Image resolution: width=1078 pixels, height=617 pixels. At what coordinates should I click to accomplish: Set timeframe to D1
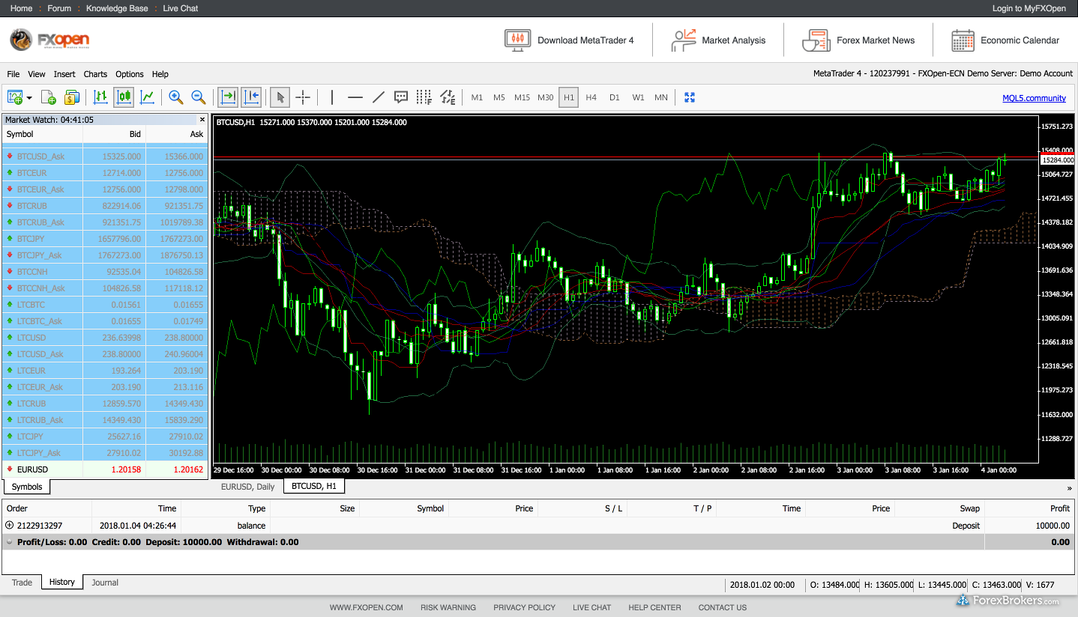[615, 97]
